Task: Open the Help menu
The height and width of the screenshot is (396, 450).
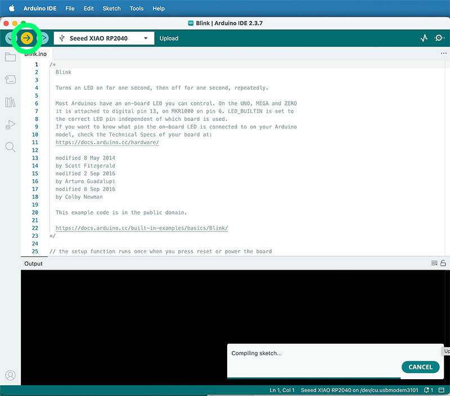Action: 159,8
